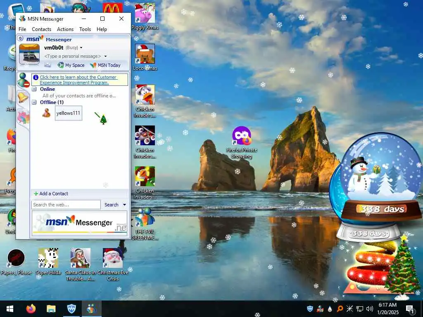Screen dimensions: 423x317
Task: Select the Chicken Invaders green chicken icon
Action: tap(145, 183)
